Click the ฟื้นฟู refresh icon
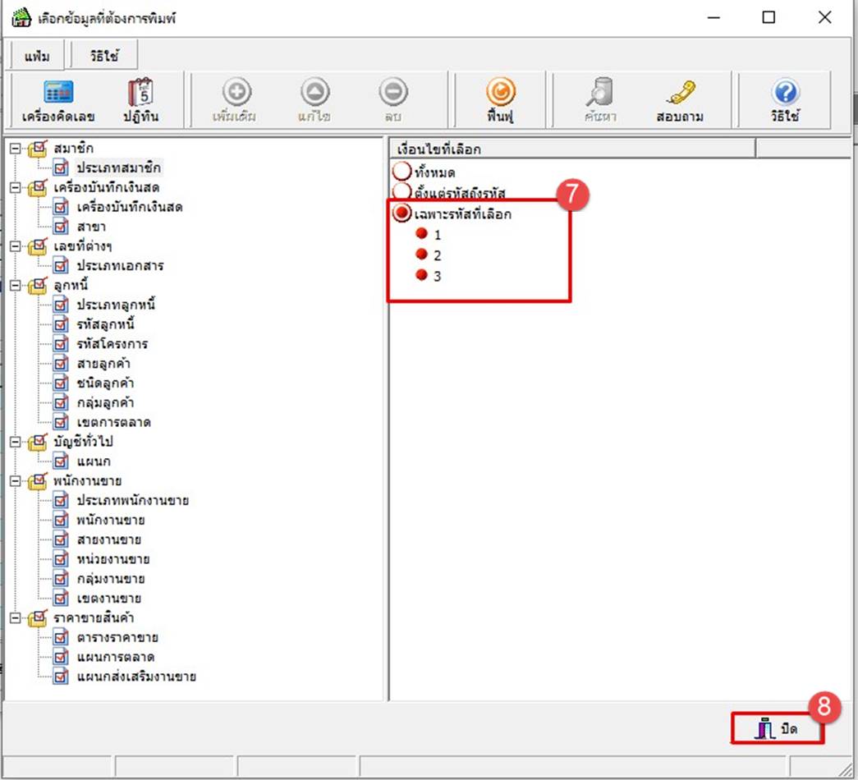 click(x=498, y=94)
